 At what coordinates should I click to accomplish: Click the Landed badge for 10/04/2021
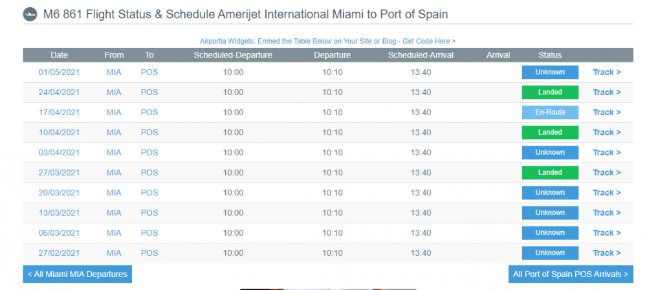[550, 133]
